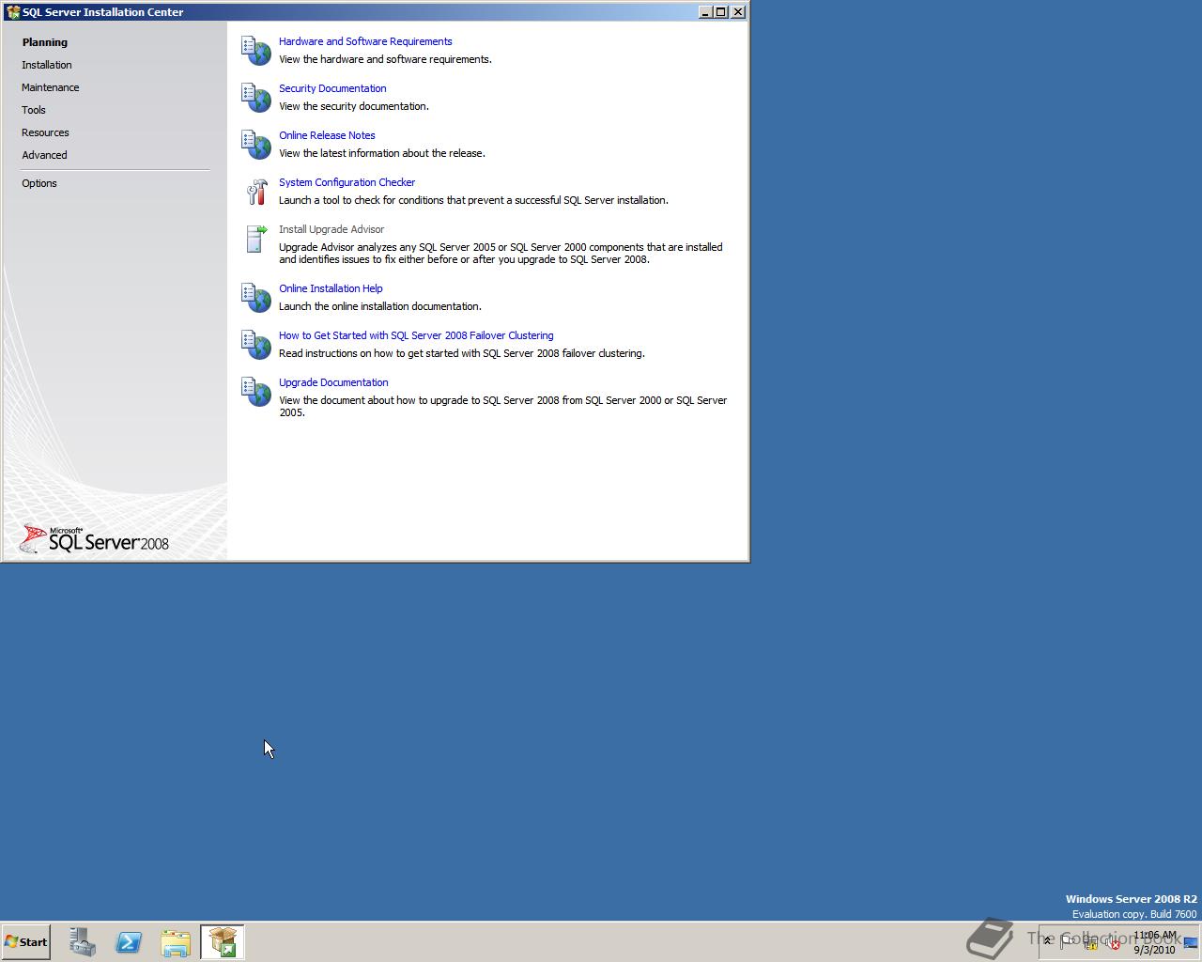
Task: Click the Online Installation Help globe icon
Action: tap(256, 297)
